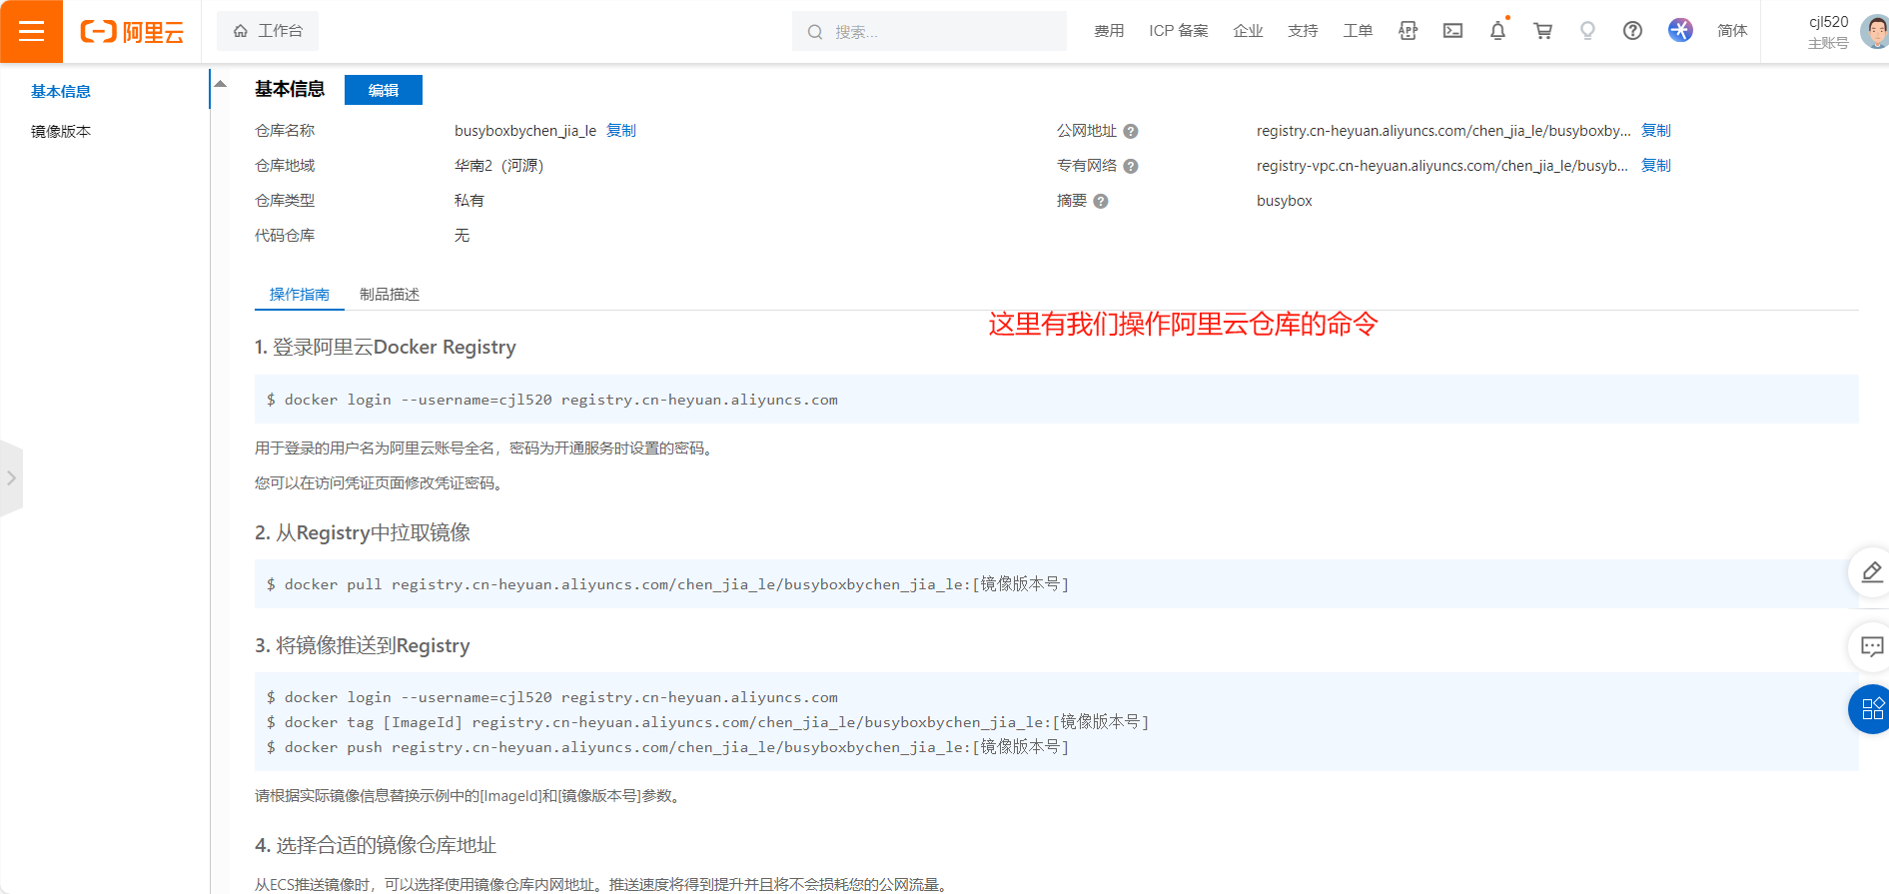The height and width of the screenshot is (894, 1889).
Task: Open the 费用 menu
Action: [1109, 31]
